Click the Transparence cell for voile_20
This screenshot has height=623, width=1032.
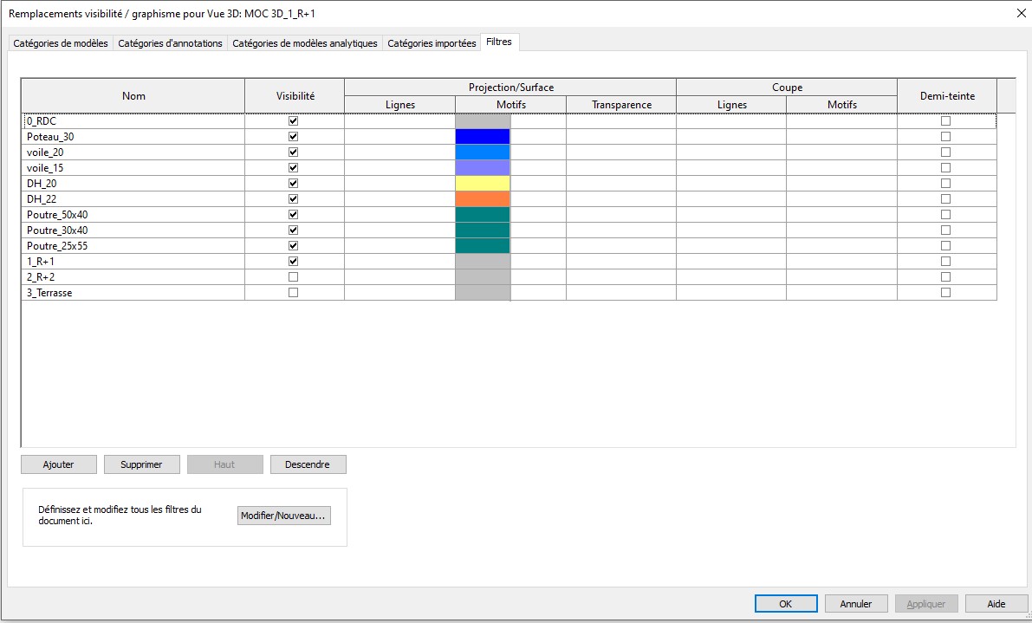tap(621, 152)
